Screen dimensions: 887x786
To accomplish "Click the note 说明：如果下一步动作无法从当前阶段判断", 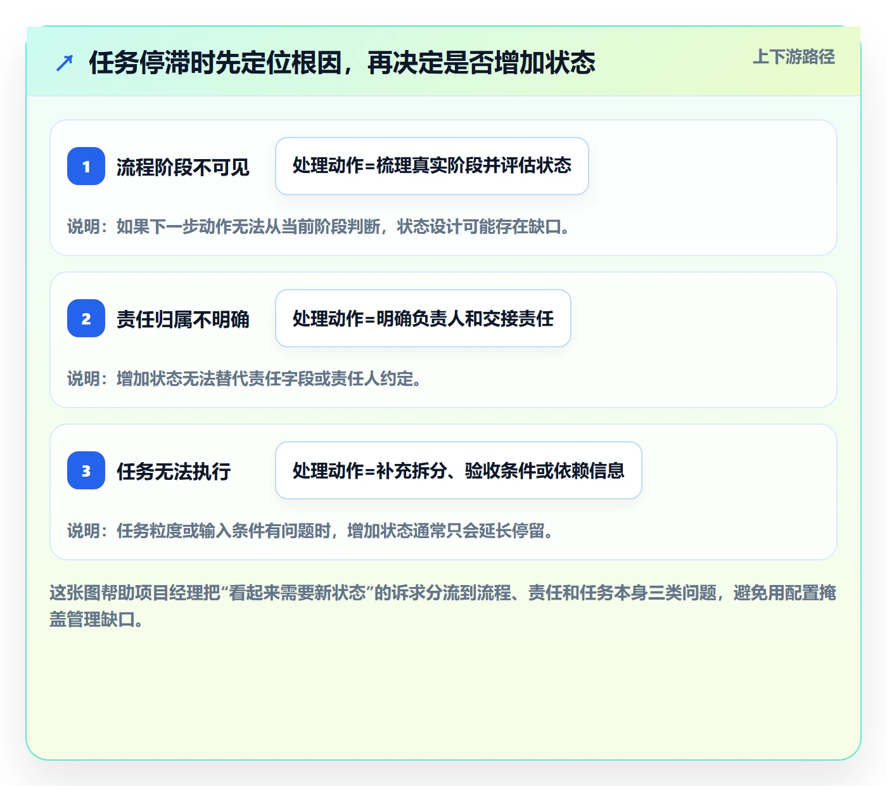I will (319, 226).
